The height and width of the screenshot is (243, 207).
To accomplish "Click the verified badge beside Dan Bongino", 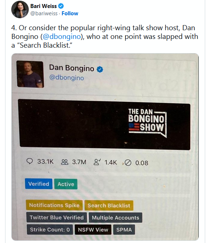I will [100, 69].
